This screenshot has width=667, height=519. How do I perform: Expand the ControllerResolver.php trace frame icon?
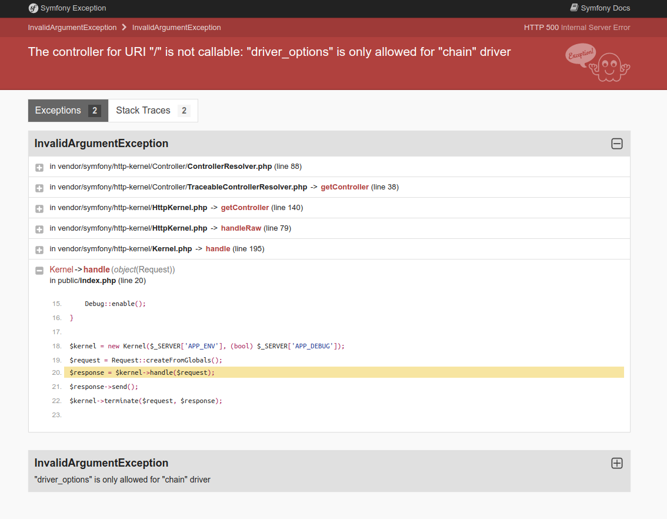(x=39, y=167)
